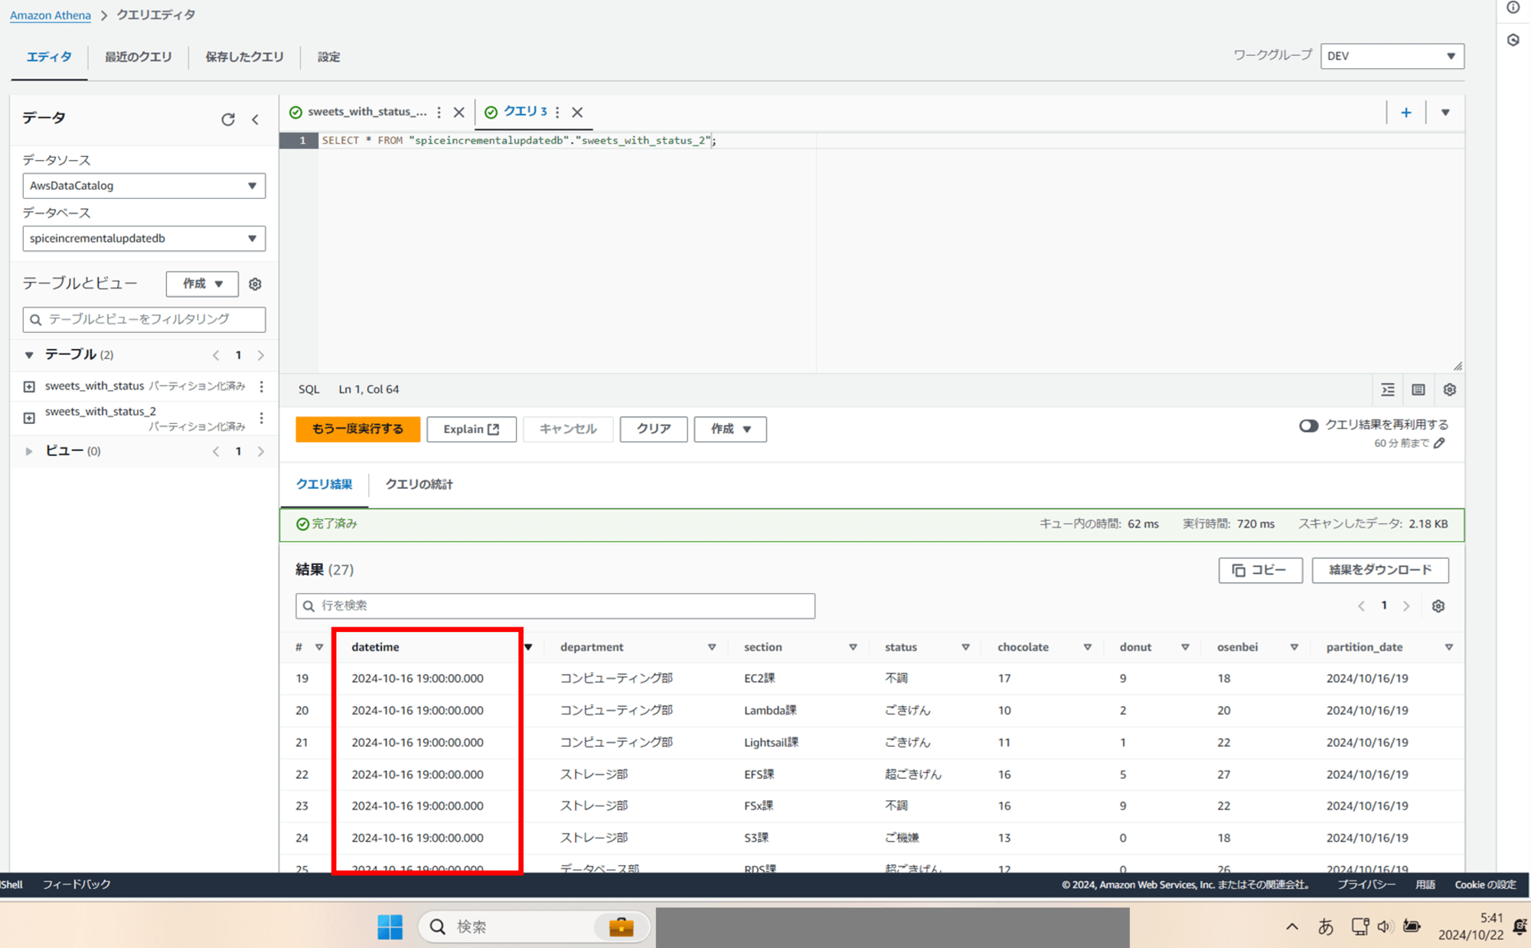The height and width of the screenshot is (948, 1531).
Task: Format the SQL query indentation
Action: coord(1388,389)
